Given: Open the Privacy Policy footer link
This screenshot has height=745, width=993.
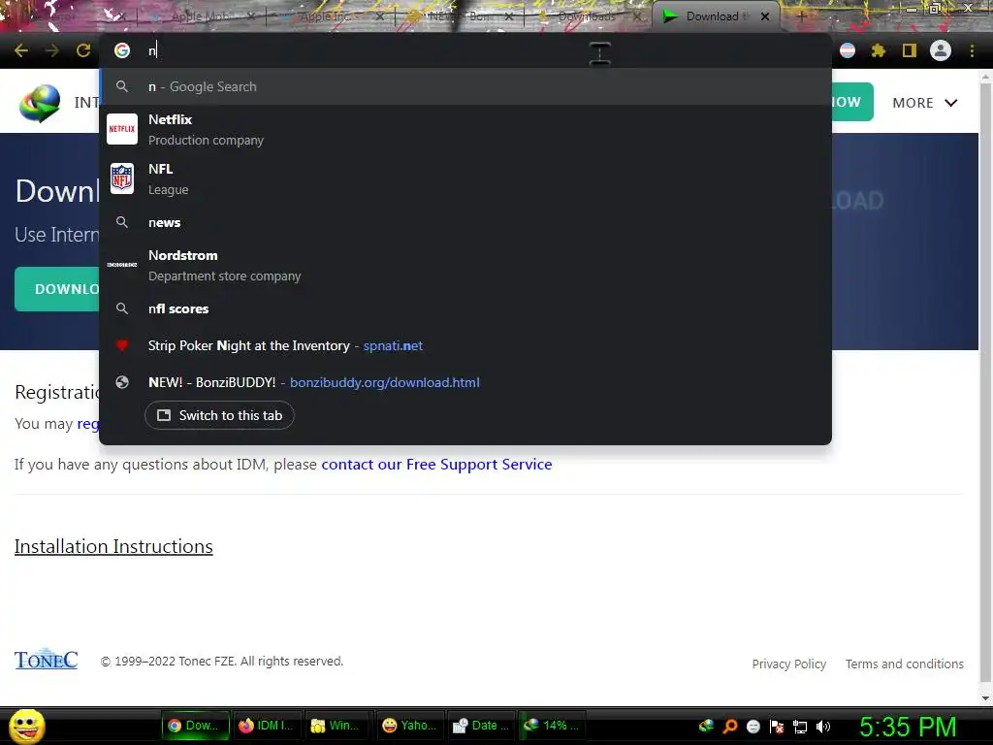Looking at the screenshot, I should [x=789, y=664].
